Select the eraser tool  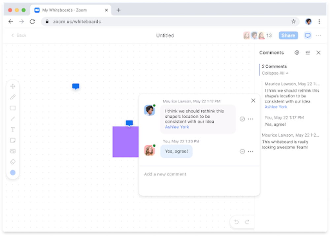point(13,162)
